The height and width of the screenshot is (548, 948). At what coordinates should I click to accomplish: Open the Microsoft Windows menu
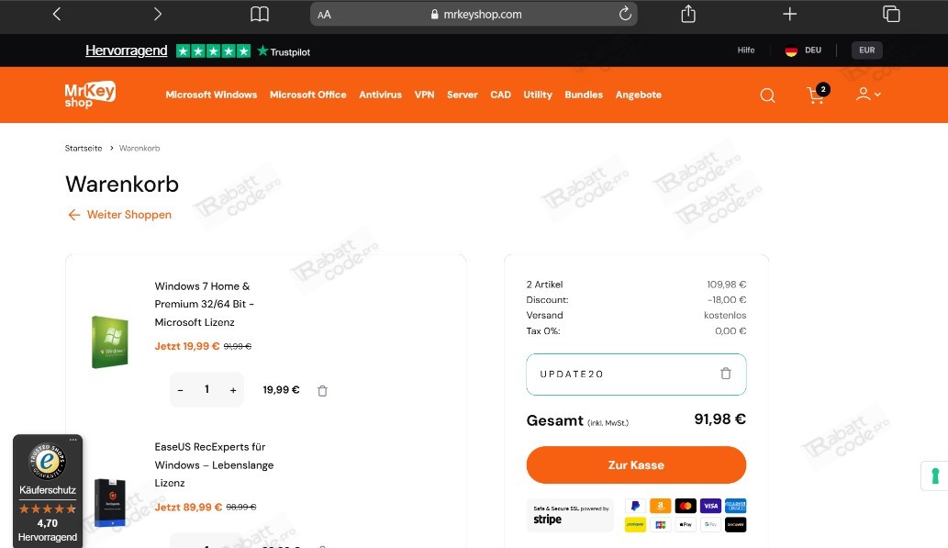coord(211,95)
